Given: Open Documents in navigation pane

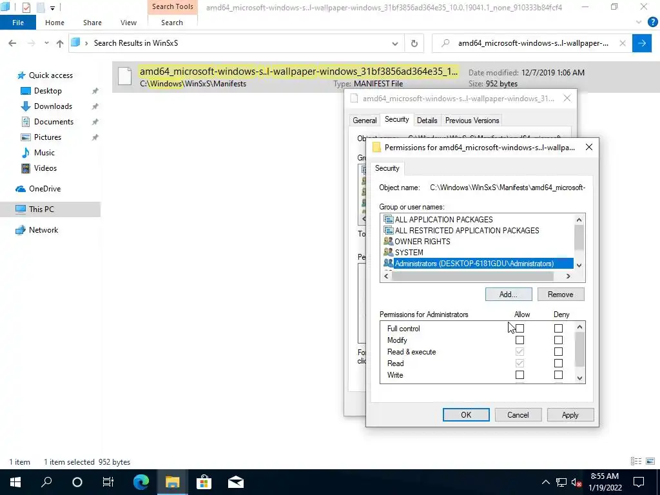Looking at the screenshot, I should coord(53,122).
